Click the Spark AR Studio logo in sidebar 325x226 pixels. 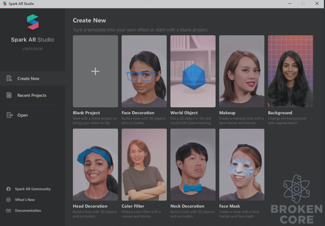[33, 22]
